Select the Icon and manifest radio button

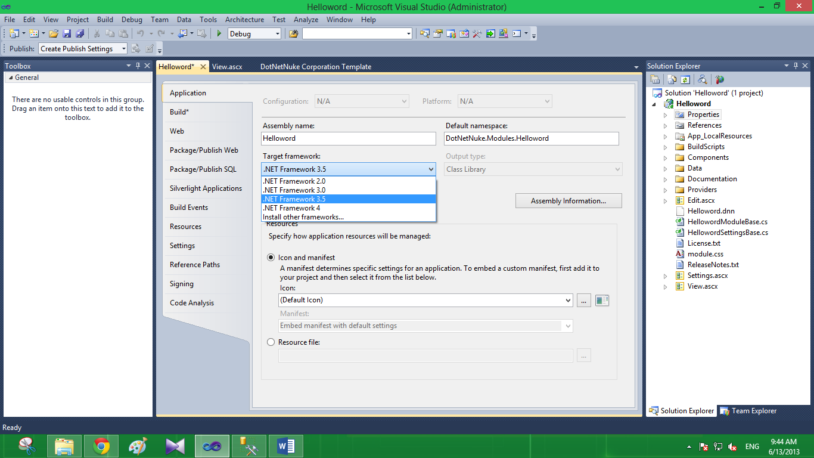point(271,258)
